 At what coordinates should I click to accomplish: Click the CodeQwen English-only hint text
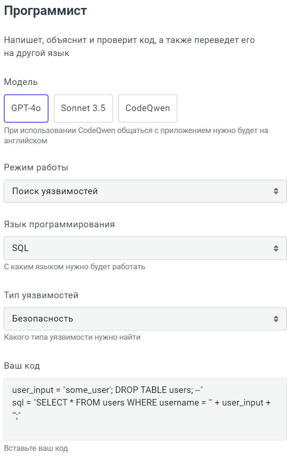[135, 135]
